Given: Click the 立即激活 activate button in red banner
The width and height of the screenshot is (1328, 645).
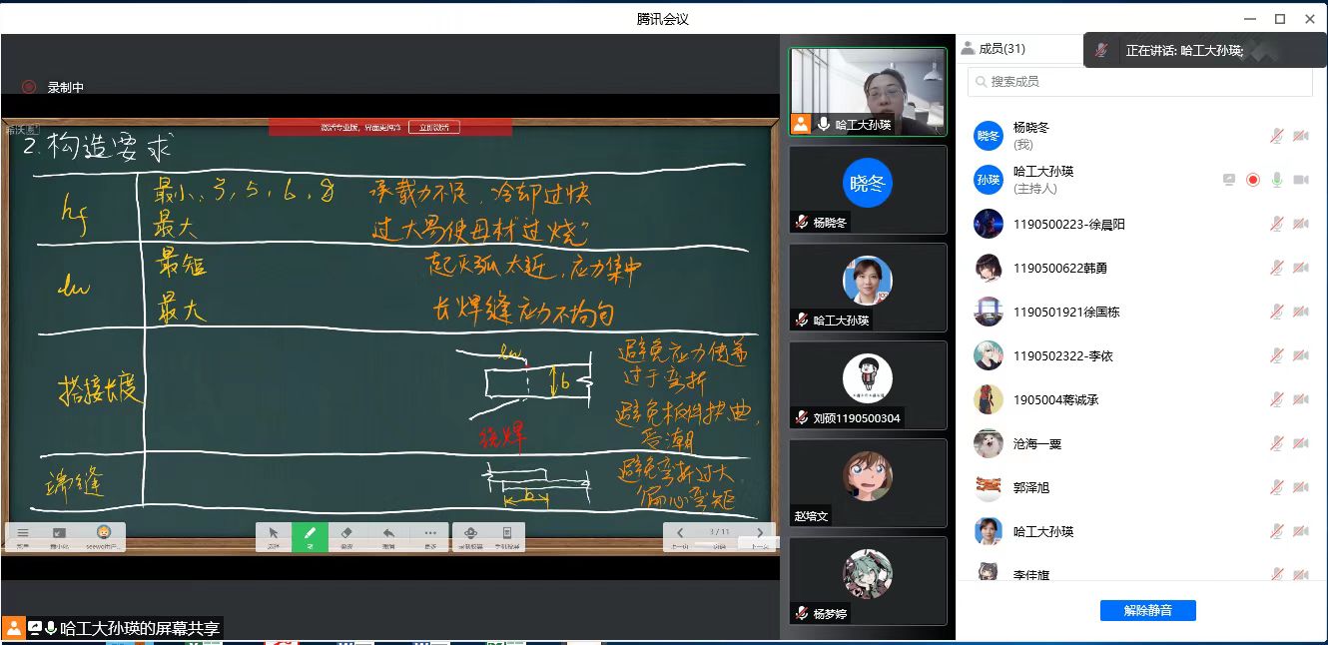Looking at the screenshot, I should click(434, 128).
